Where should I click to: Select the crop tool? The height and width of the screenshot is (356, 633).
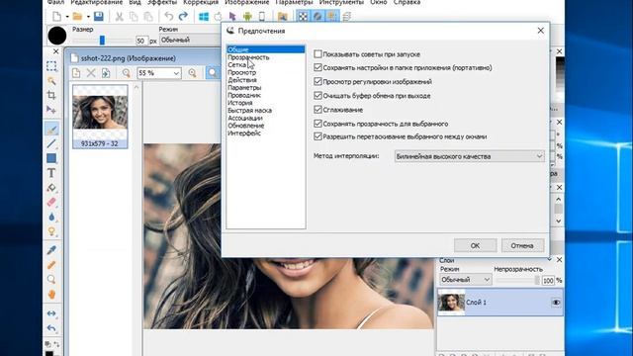(51, 95)
